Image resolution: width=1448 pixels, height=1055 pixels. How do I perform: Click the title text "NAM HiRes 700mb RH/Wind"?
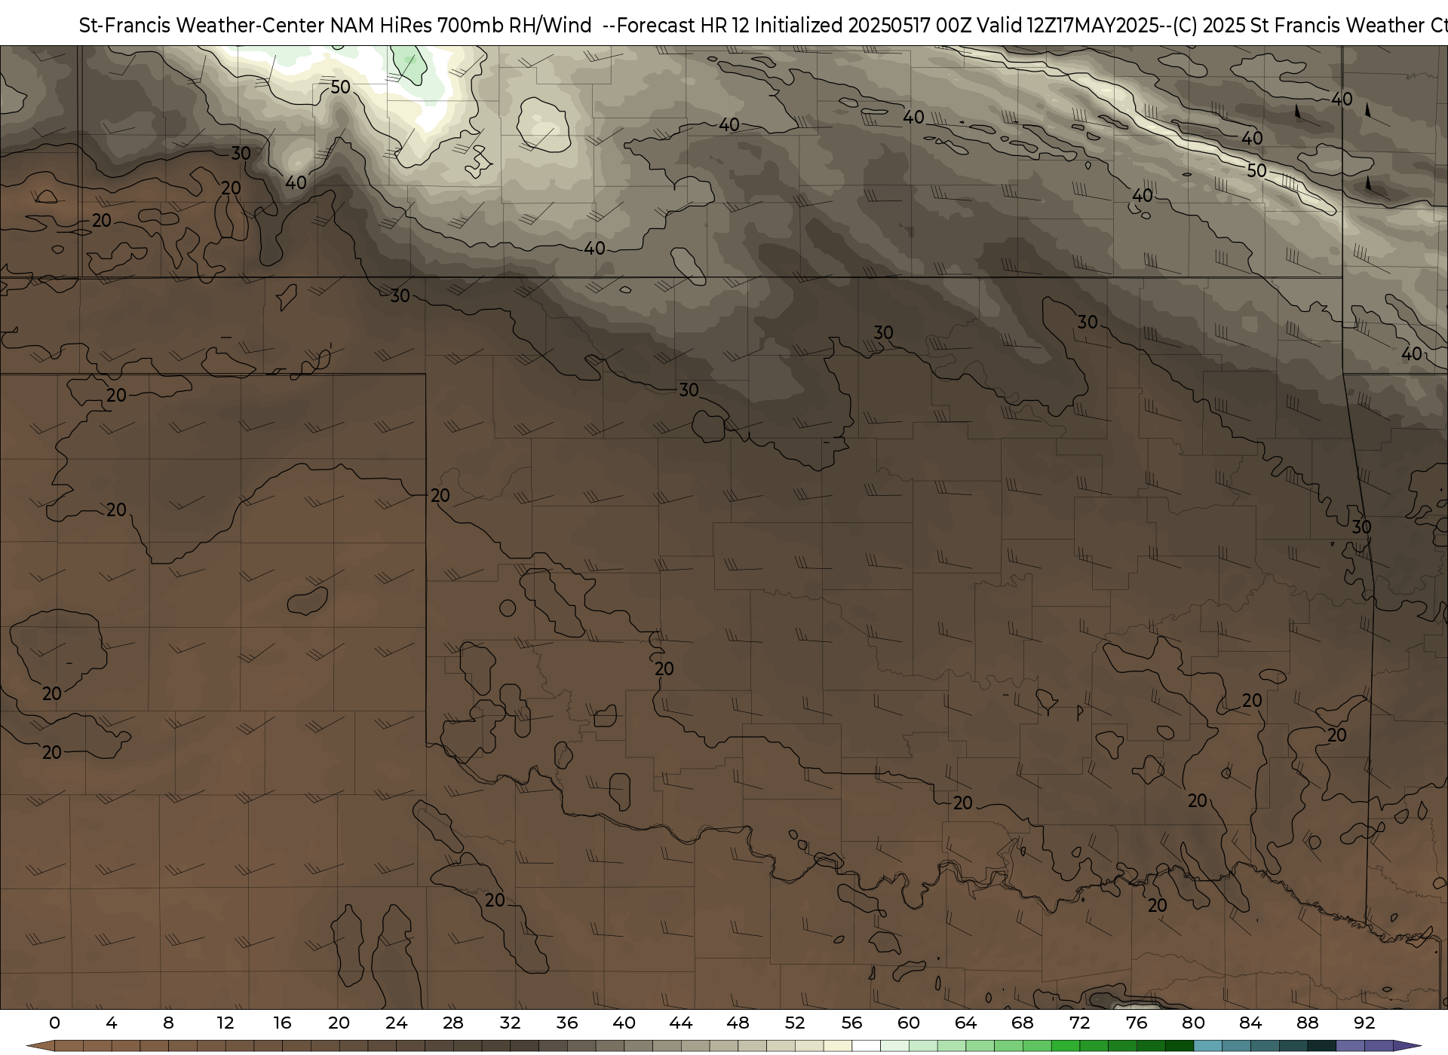[x=461, y=26]
